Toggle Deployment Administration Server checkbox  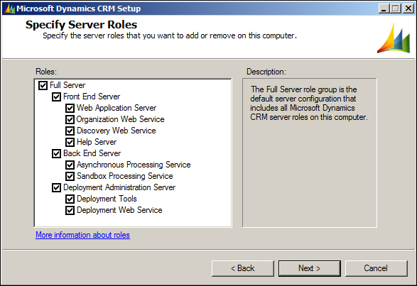(56, 187)
